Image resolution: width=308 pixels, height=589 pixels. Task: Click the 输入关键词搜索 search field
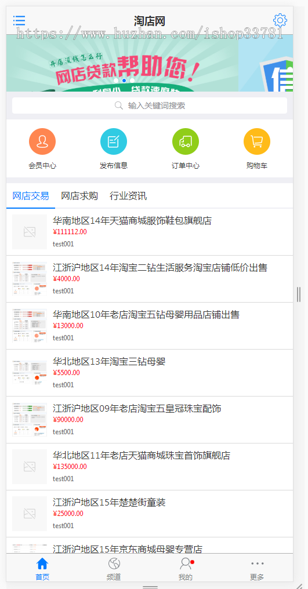(150, 106)
